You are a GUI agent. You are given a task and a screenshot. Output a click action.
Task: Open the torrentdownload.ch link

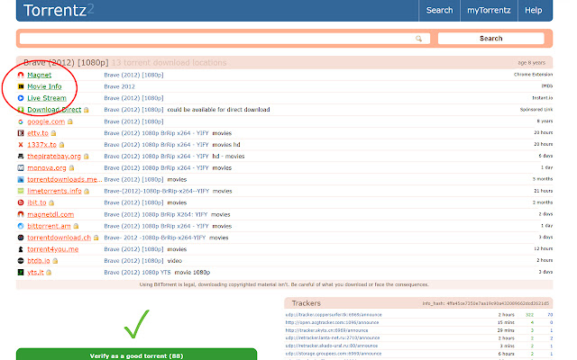click(x=59, y=238)
